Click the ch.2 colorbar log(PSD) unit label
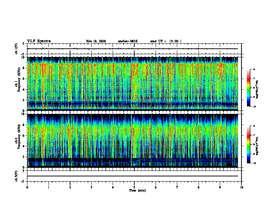272x210 pixels. coord(257,146)
